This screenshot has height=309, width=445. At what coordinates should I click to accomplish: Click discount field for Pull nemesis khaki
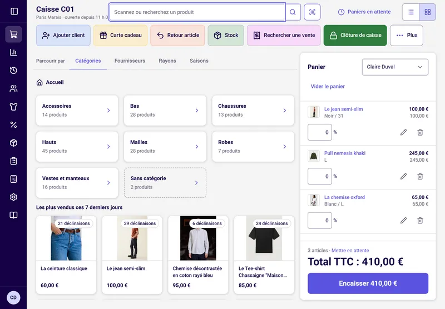coord(319,176)
